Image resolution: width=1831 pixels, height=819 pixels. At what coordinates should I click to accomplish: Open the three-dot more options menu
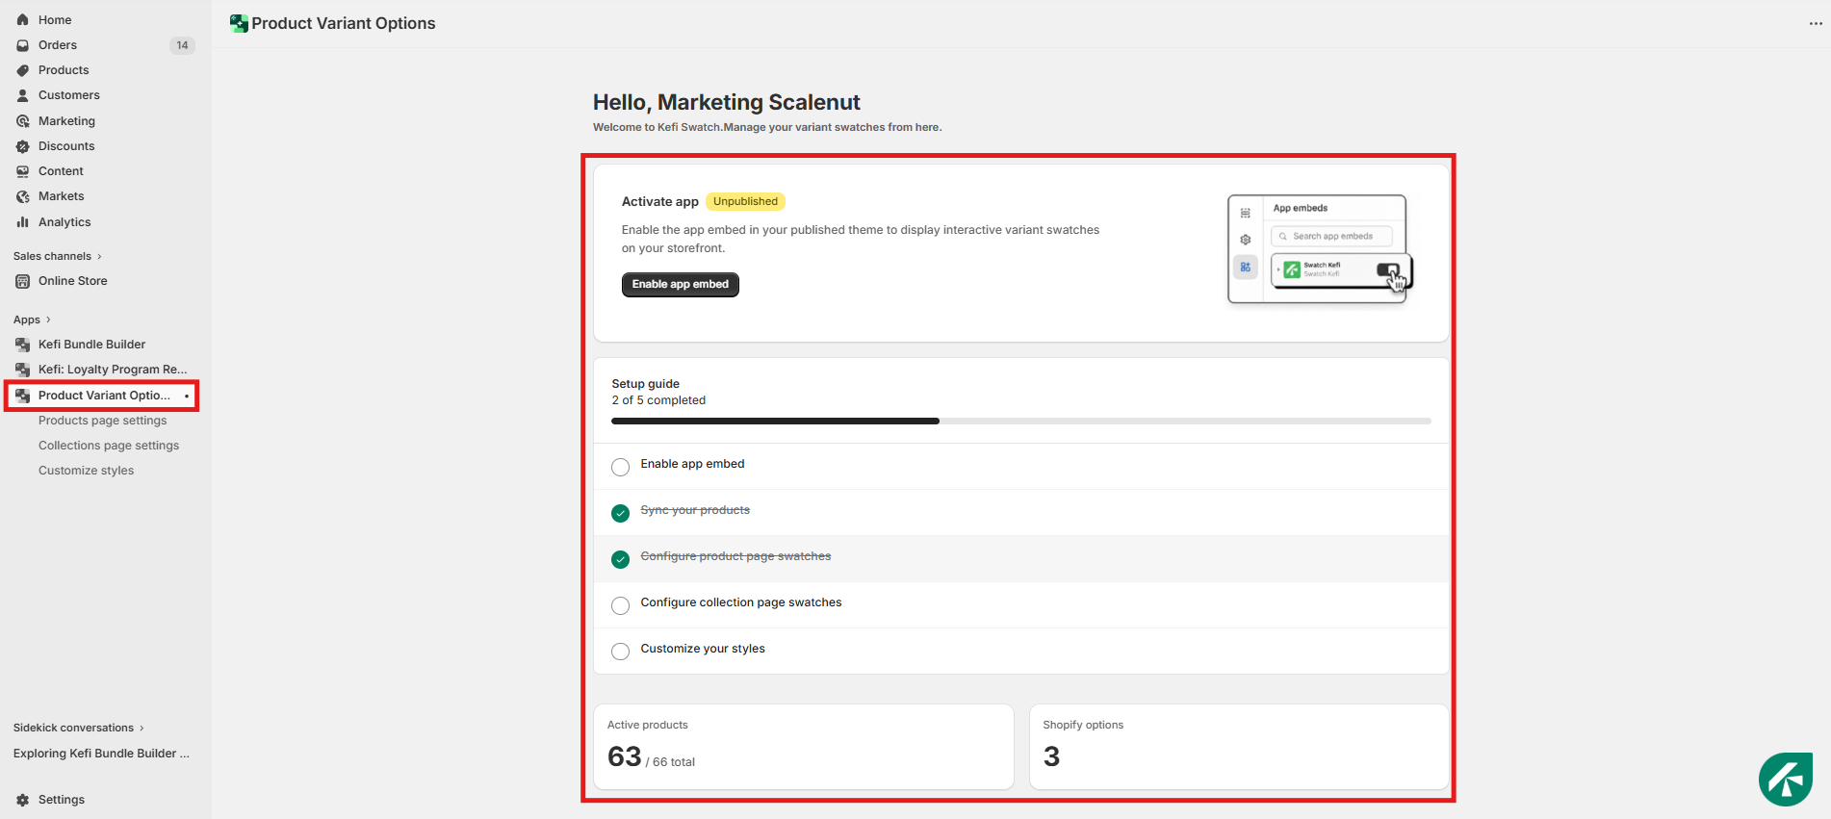(1816, 24)
